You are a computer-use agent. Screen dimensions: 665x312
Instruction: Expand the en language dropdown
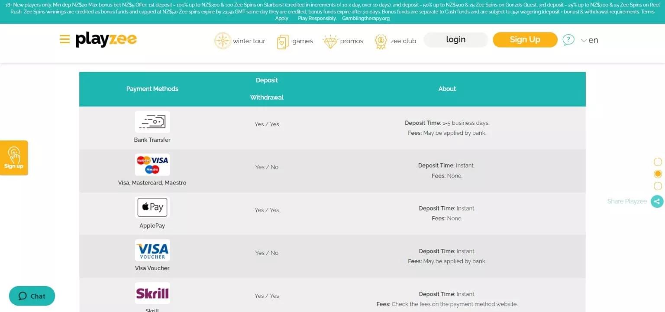(589, 40)
